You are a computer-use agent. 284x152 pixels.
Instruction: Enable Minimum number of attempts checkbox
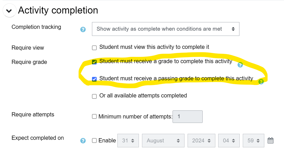tap(94, 117)
